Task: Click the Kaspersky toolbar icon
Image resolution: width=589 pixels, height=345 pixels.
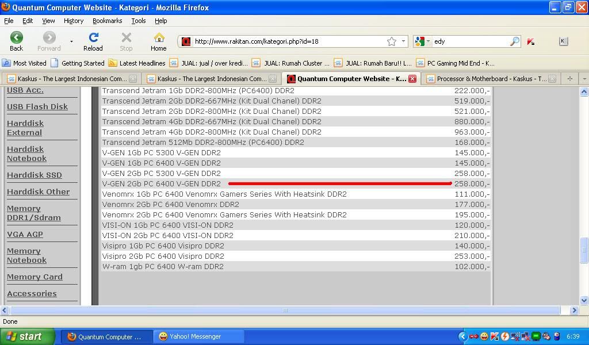Action: click(x=531, y=41)
